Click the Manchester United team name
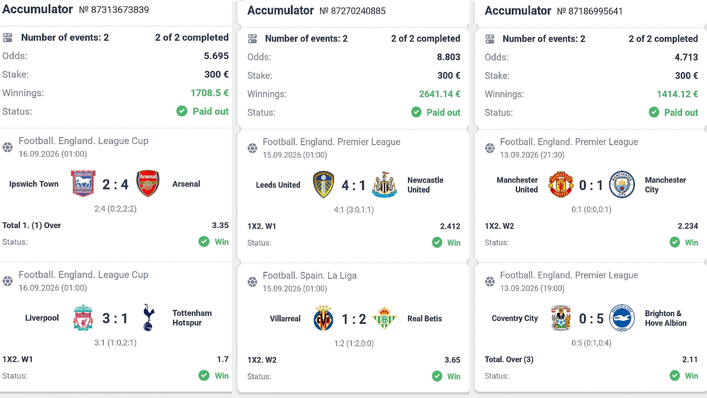 [517, 185]
